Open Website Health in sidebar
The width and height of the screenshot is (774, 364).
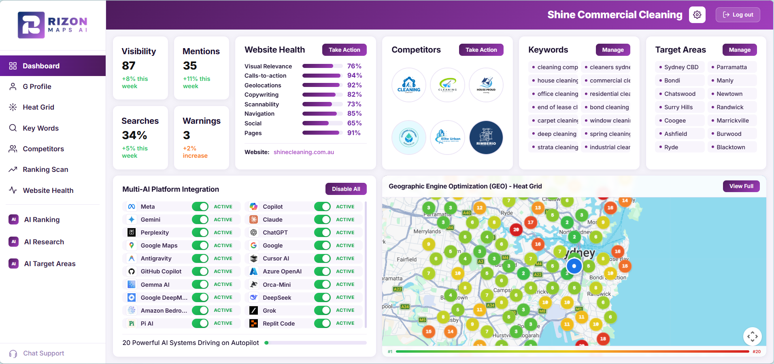coord(53,190)
